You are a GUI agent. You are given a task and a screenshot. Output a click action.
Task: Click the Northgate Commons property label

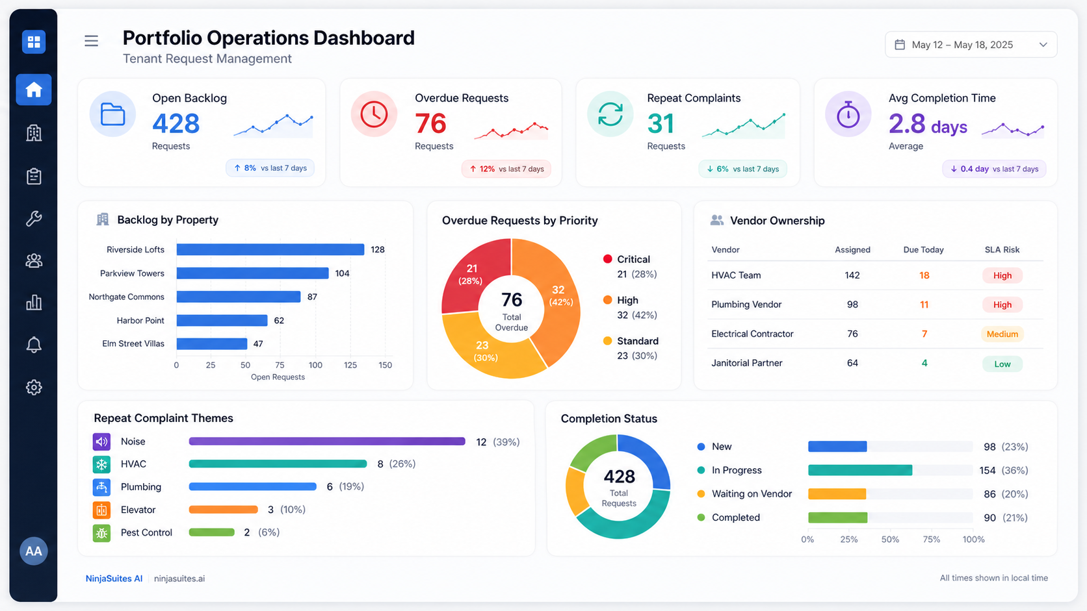coord(126,297)
